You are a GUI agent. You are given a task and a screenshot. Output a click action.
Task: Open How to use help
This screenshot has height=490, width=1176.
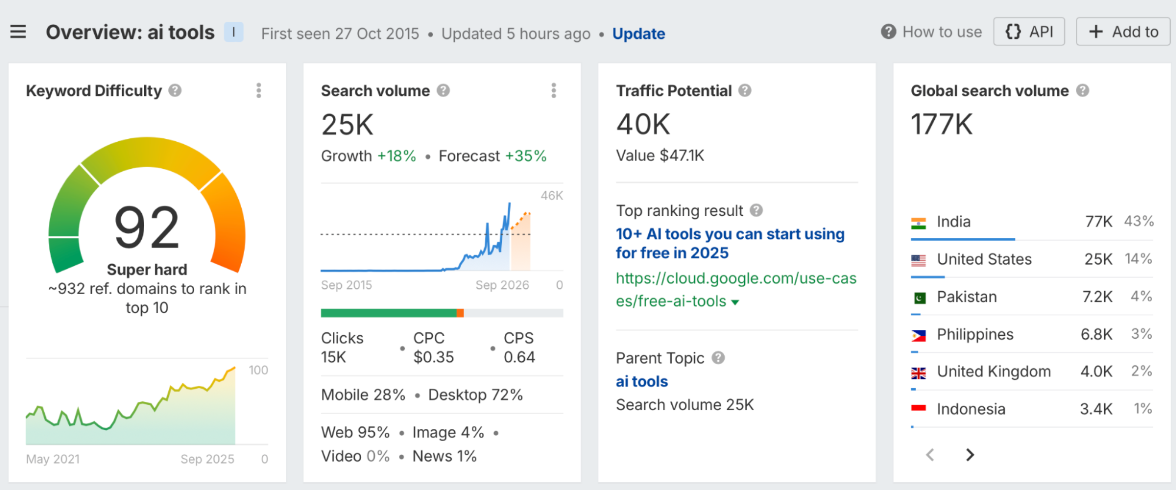tap(931, 32)
